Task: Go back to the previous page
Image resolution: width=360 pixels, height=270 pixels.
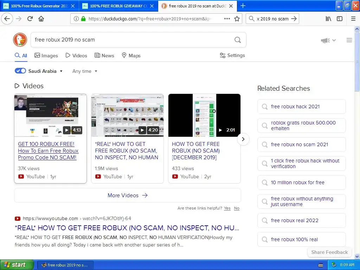Action: [x=7, y=19]
